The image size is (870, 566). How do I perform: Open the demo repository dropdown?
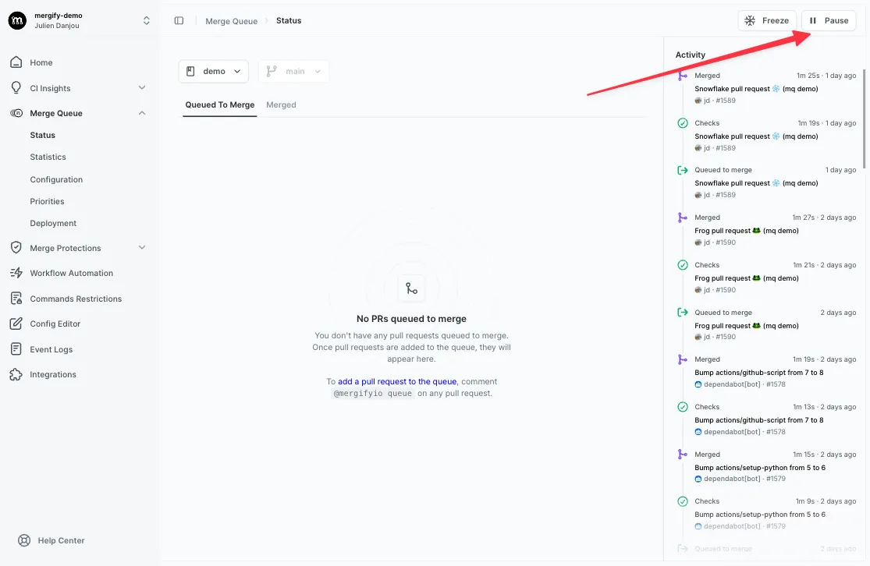(213, 70)
